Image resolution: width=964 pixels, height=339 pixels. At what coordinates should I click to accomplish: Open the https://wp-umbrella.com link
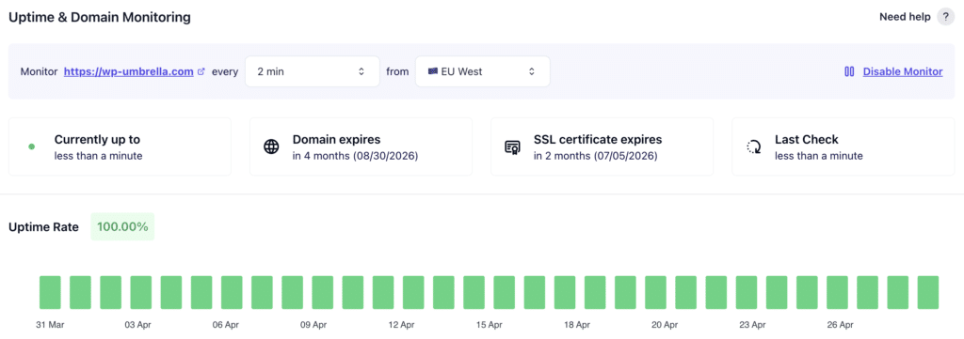[x=129, y=71]
